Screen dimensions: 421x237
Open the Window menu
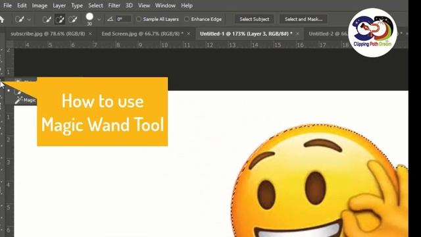(x=165, y=5)
